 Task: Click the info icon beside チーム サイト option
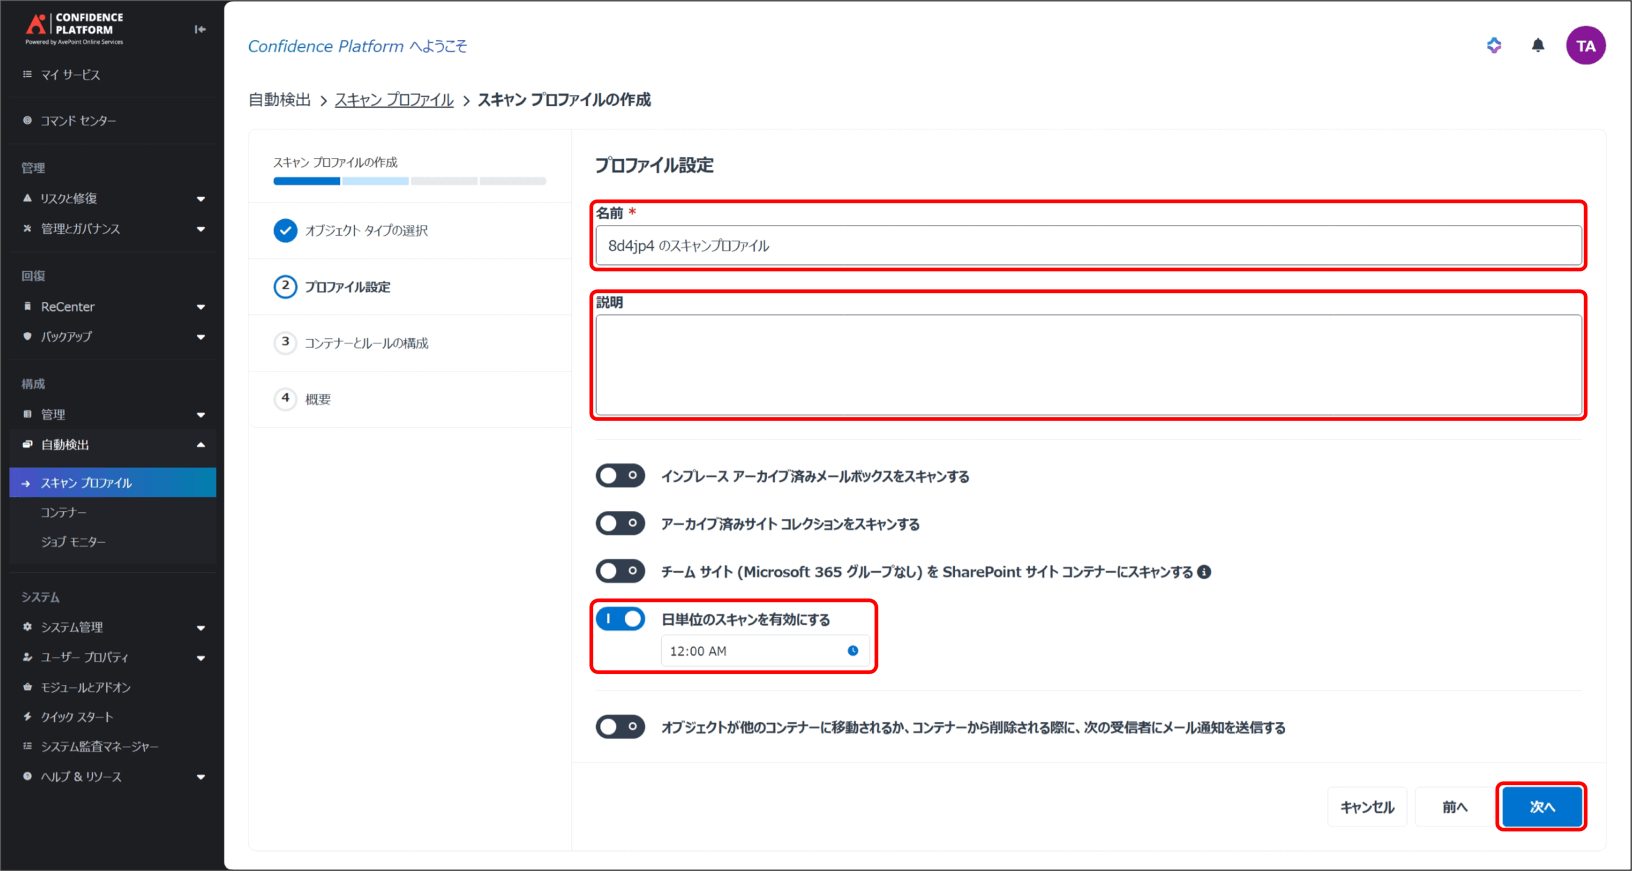[x=1204, y=572]
